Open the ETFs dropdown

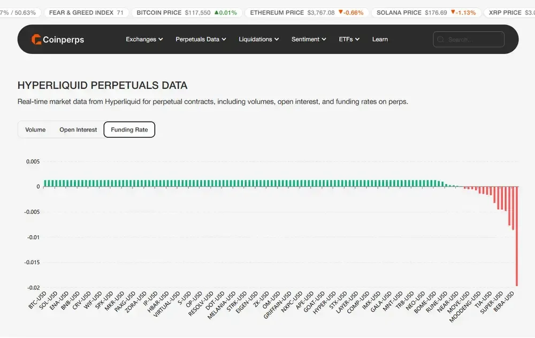tap(349, 39)
